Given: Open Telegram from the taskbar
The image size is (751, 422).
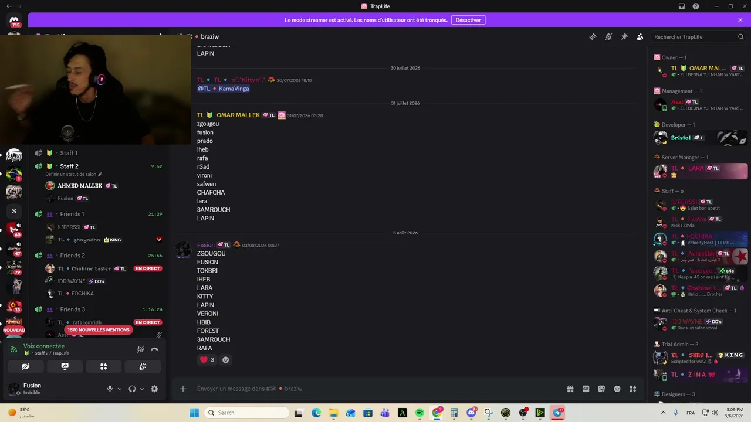Looking at the screenshot, I should [x=558, y=413].
